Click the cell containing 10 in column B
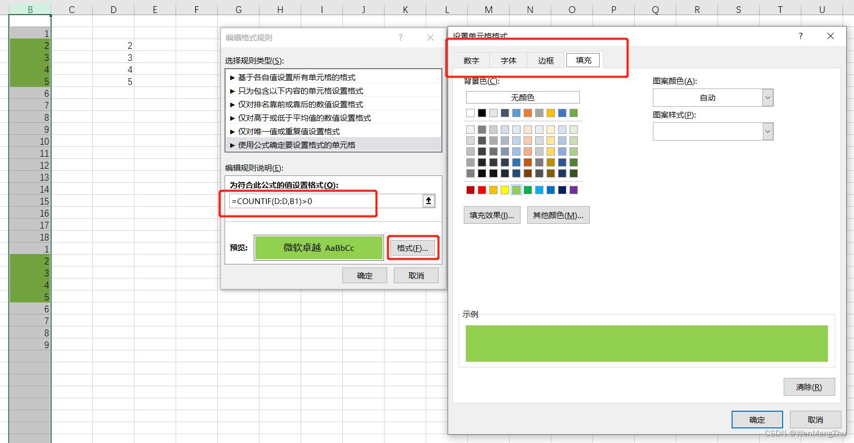 pos(30,141)
